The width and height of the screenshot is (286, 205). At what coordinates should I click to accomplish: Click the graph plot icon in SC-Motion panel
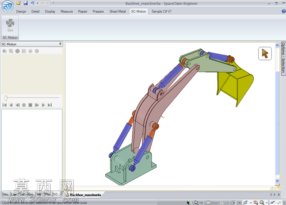tap(24, 51)
